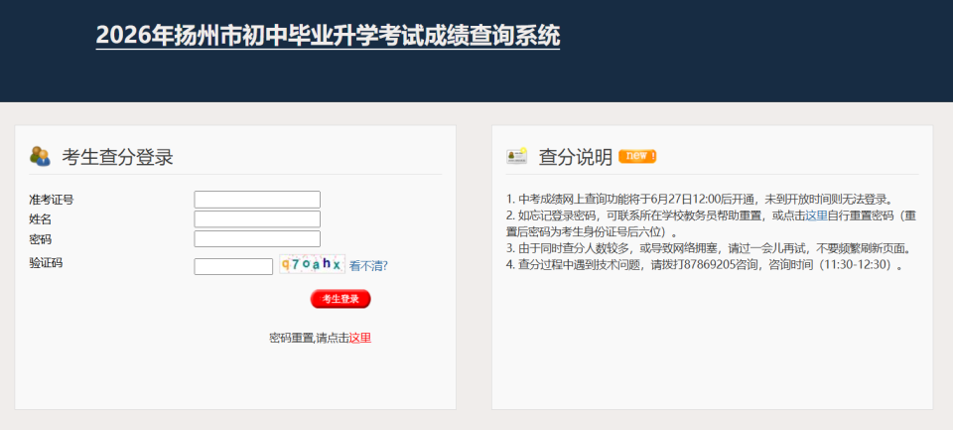Image resolution: width=953 pixels, height=430 pixels.
Task: Click the 密码 label beside its input
Action: (x=40, y=239)
